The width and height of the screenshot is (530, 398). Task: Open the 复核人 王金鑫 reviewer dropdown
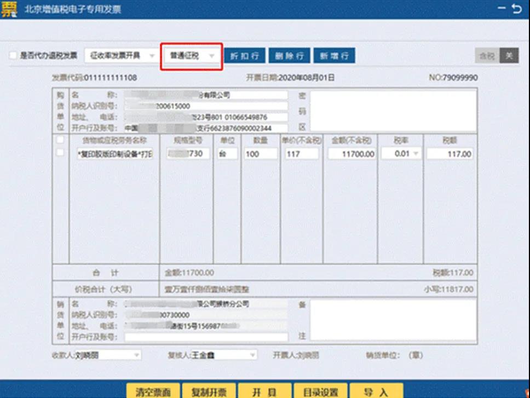pyautogui.click(x=252, y=355)
